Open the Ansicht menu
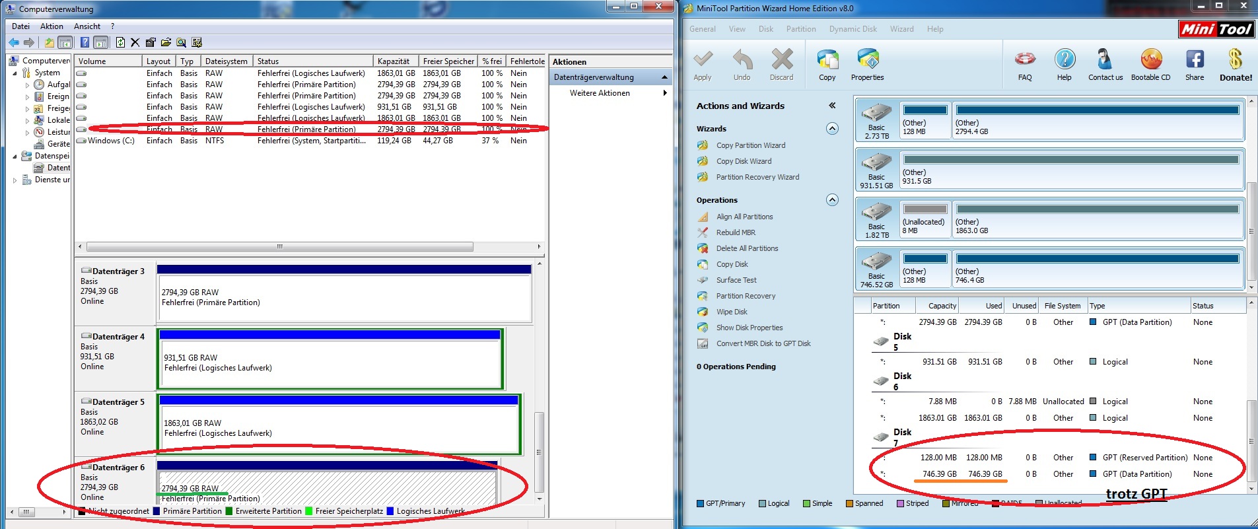 pyautogui.click(x=87, y=26)
